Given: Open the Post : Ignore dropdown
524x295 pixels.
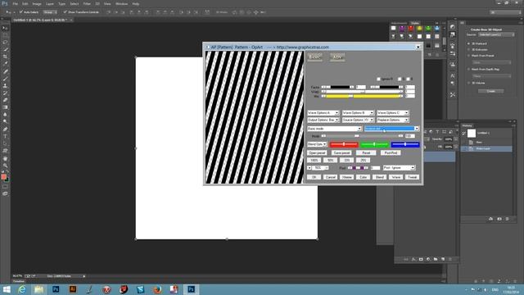Looking at the screenshot, I should coord(399,167).
